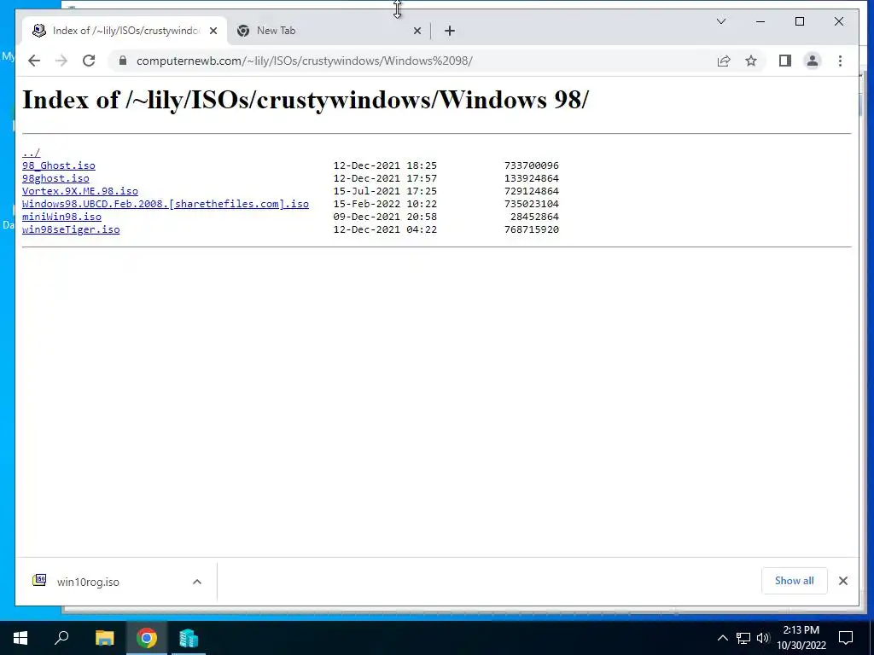874x655 pixels.
Task: Expand win10rog.iso download options chevron
Action: (197, 582)
